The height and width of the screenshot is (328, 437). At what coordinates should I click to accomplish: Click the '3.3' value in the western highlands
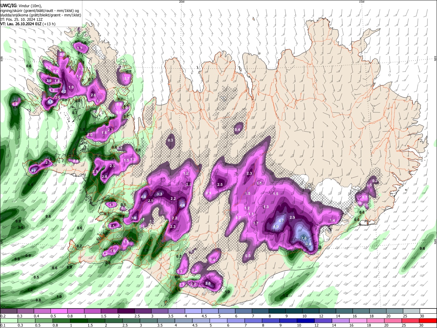pos(159,194)
